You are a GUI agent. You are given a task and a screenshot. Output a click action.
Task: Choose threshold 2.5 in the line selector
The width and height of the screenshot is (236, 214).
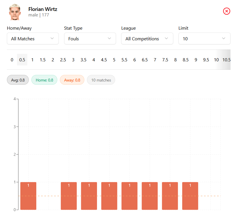[x=63, y=60]
